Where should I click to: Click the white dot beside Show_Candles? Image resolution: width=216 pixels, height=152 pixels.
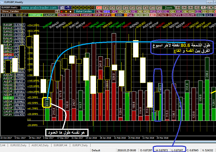[x=71, y=11]
